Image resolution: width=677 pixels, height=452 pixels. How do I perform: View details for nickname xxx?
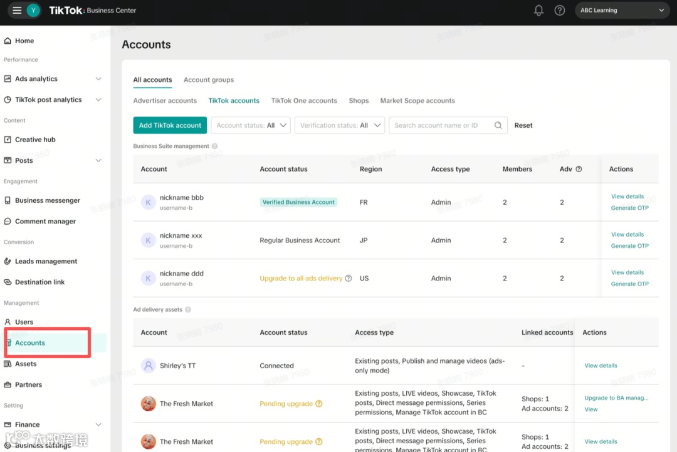tap(627, 234)
